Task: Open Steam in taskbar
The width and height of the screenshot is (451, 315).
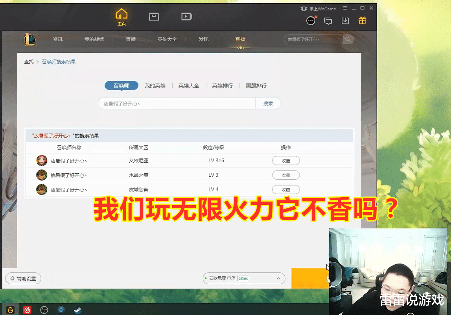Action: point(78,310)
